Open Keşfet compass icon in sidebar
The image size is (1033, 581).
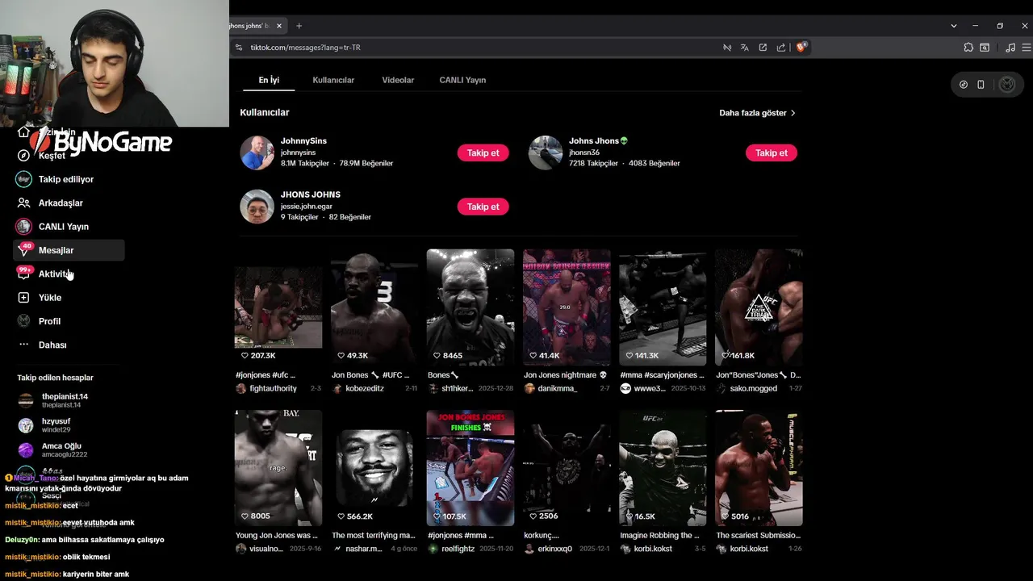[x=23, y=156]
